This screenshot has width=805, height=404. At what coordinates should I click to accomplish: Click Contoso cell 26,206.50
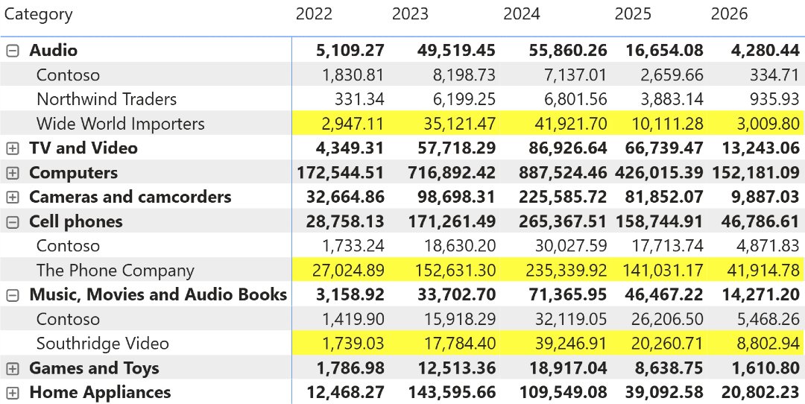(667, 319)
